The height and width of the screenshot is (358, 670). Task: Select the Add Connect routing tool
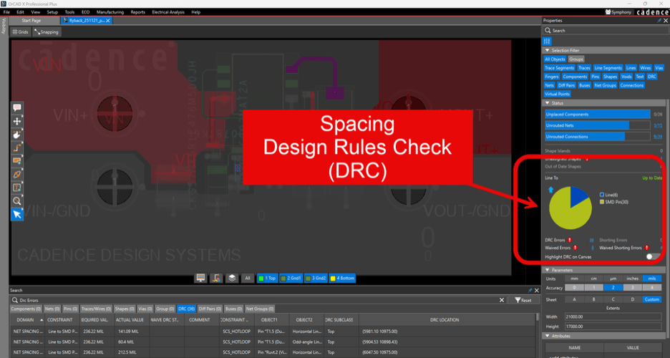pyautogui.click(x=17, y=147)
